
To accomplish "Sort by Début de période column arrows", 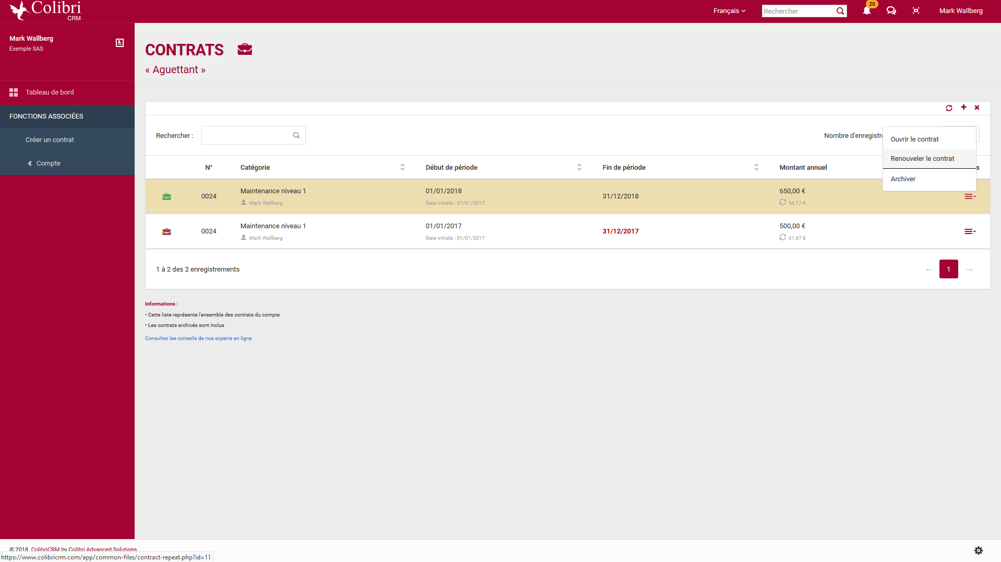I will click(579, 167).
